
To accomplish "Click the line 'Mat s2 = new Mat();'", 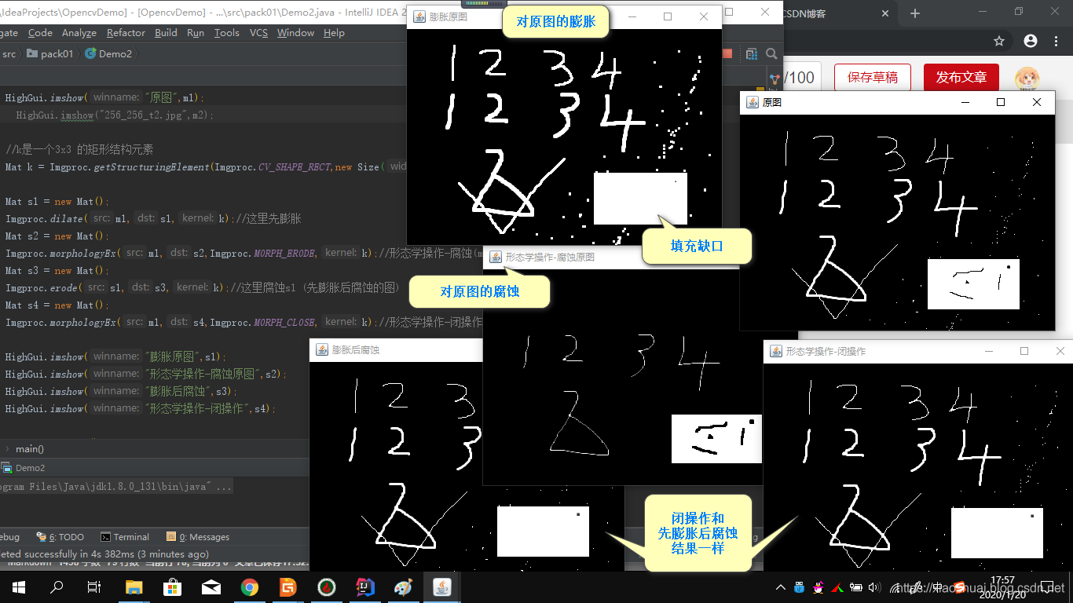I will (x=57, y=236).
